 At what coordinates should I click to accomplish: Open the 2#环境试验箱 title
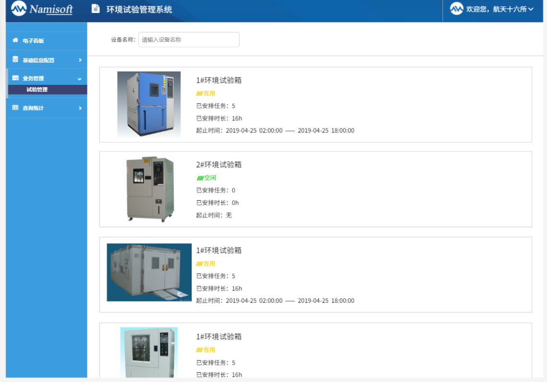click(x=219, y=164)
